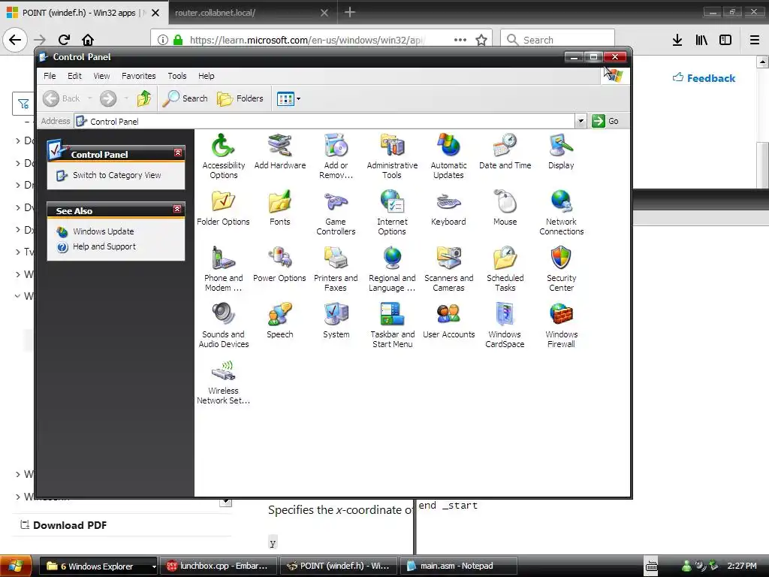Open Keyboard settings icon
The height and width of the screenshot is (577, 769).
click(448, 207)
